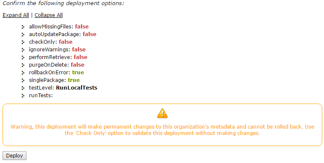
Task: Click the runTests label text
Action: tap(41, 95)
